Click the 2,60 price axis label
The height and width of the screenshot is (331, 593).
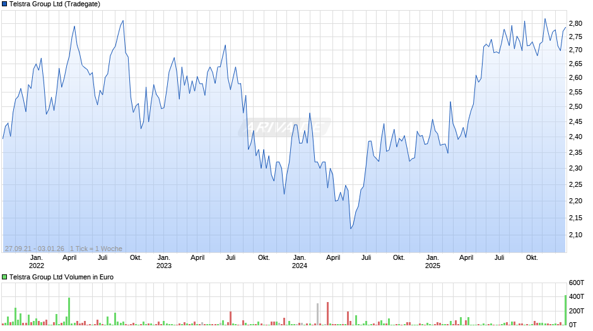[x=575, y=78]
